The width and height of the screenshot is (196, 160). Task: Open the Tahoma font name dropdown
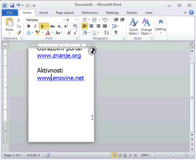pos(64,20)
